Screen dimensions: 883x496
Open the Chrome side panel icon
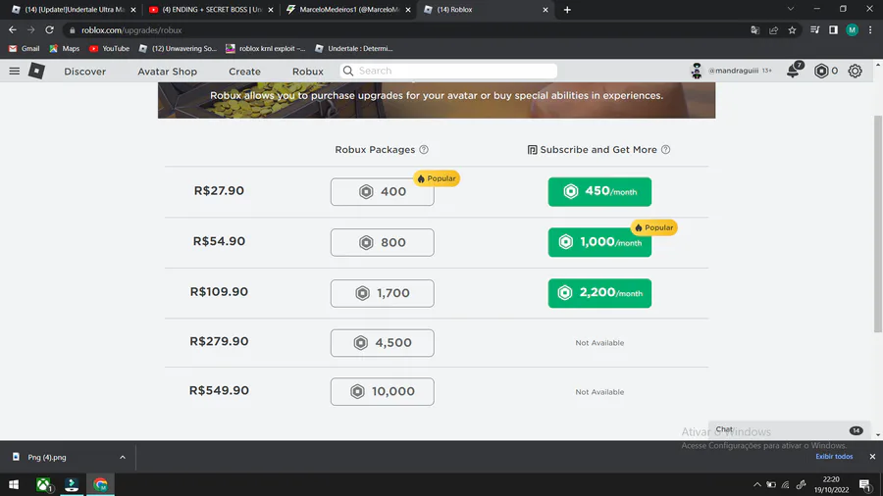click(833, 29)
